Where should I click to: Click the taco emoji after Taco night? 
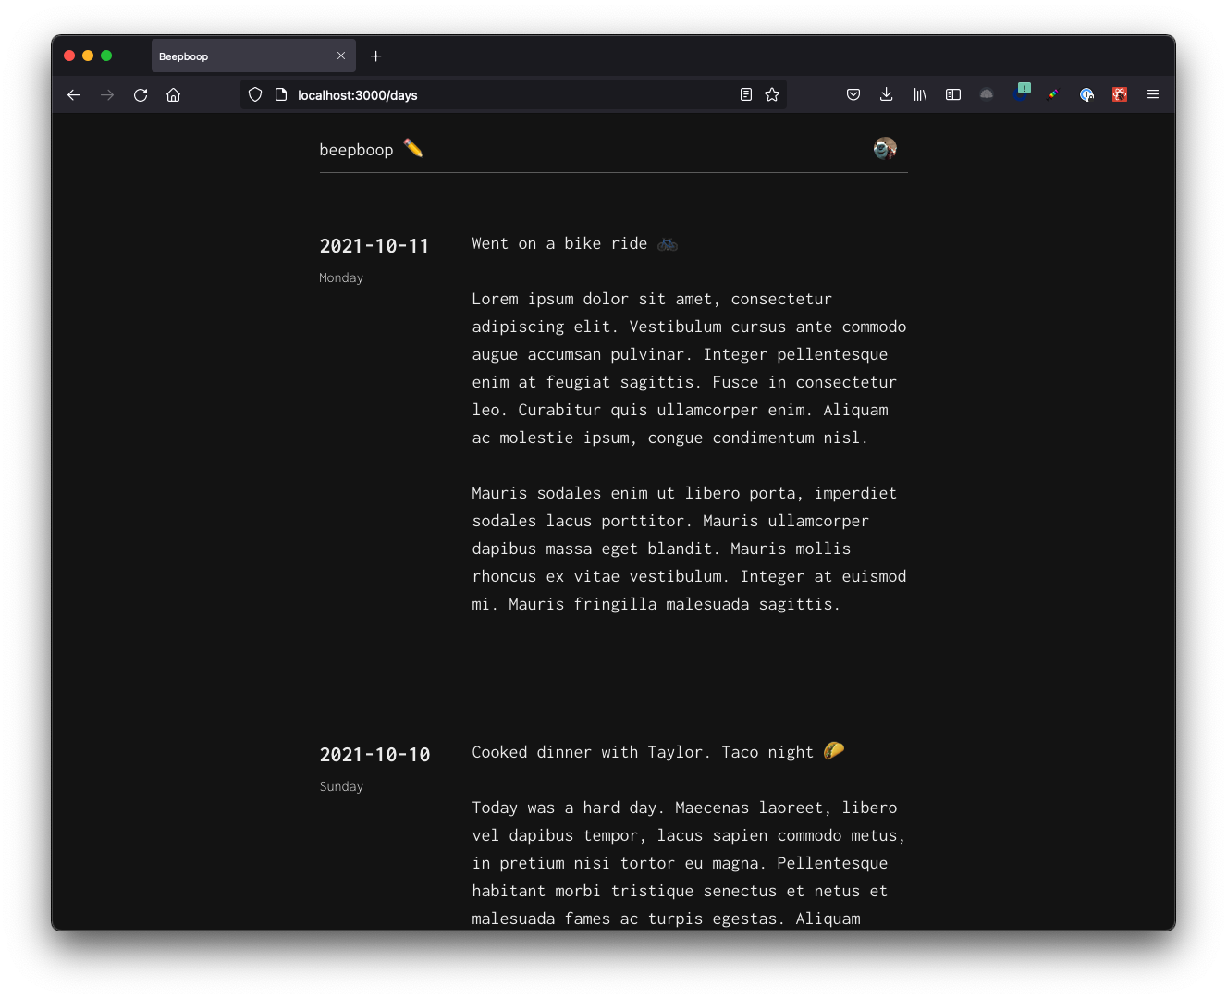coord(834,750)
